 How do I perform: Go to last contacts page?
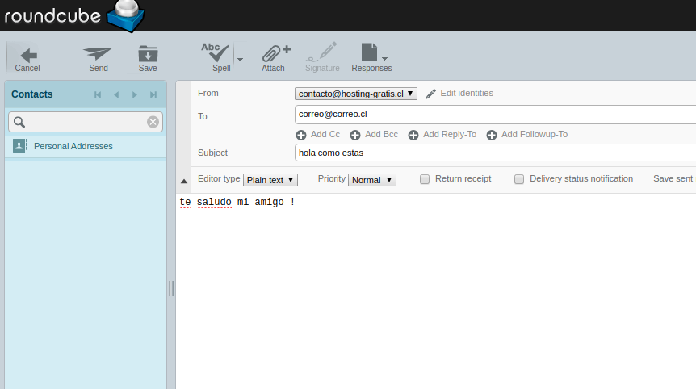153,94
